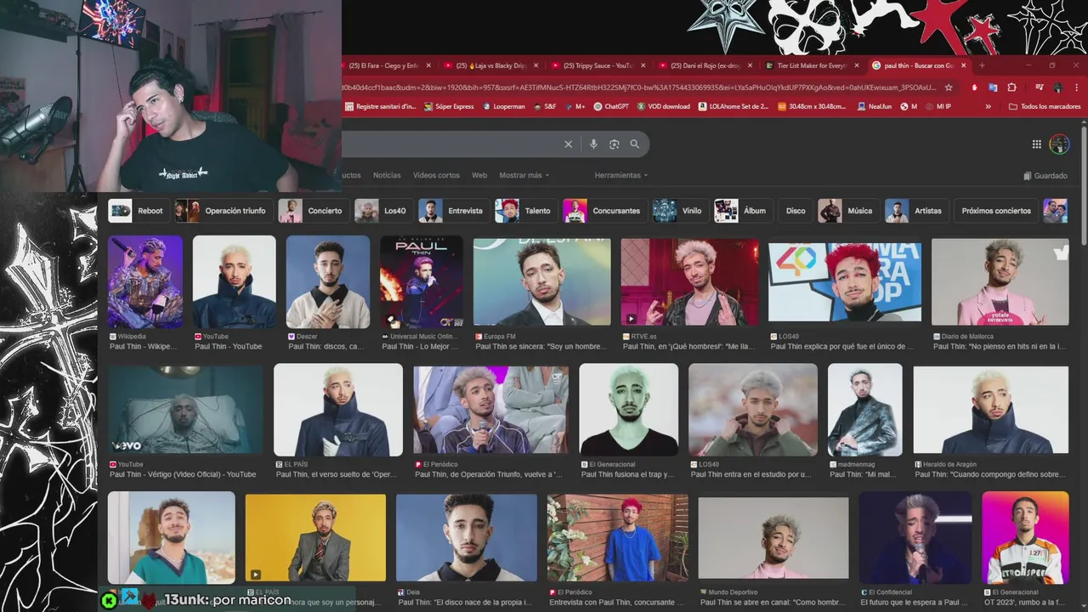Filter images by Disco chip
Viewport: 1088px width, 612px height.
click(x=795, y=211)
